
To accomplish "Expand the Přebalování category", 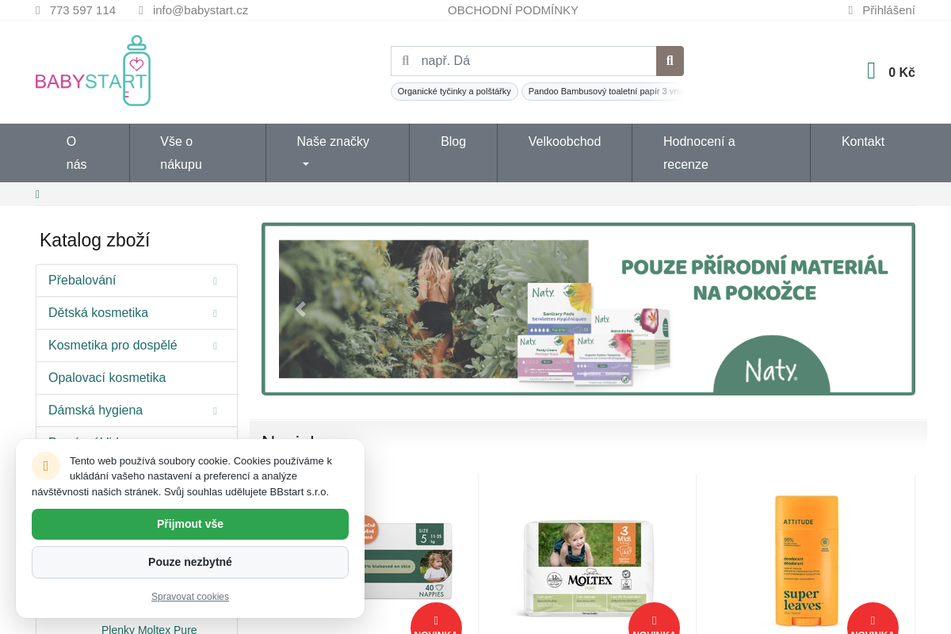I will 215,281.
